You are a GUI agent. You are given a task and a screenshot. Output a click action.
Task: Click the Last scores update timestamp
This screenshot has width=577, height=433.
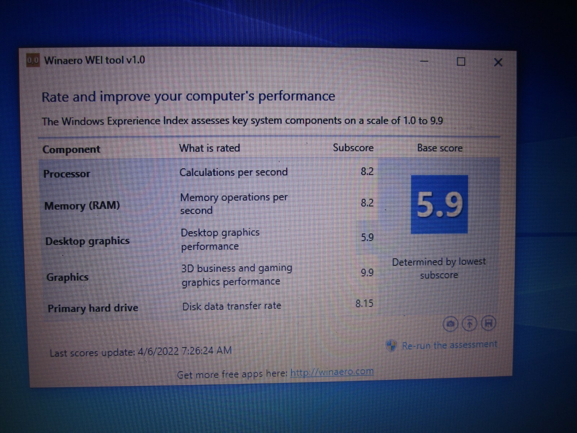pyautogui.click(x=141, y=351)
